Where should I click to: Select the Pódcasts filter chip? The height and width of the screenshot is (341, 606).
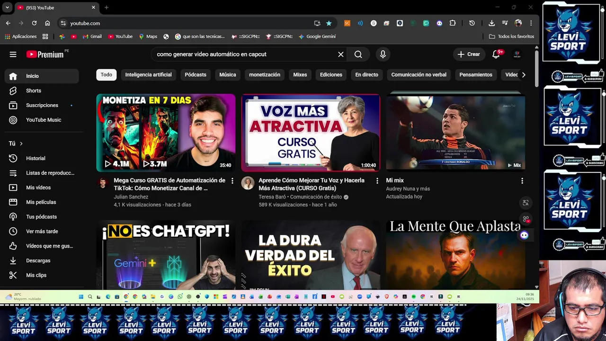tap(196, 75)
